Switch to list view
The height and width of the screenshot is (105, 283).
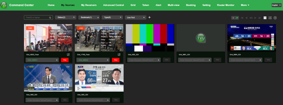(270, 18)
